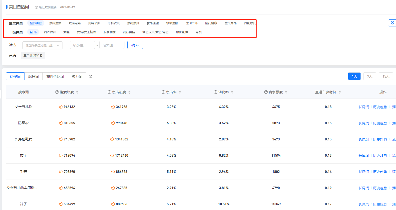Click the 最小值 input field

tap(82, 45)
